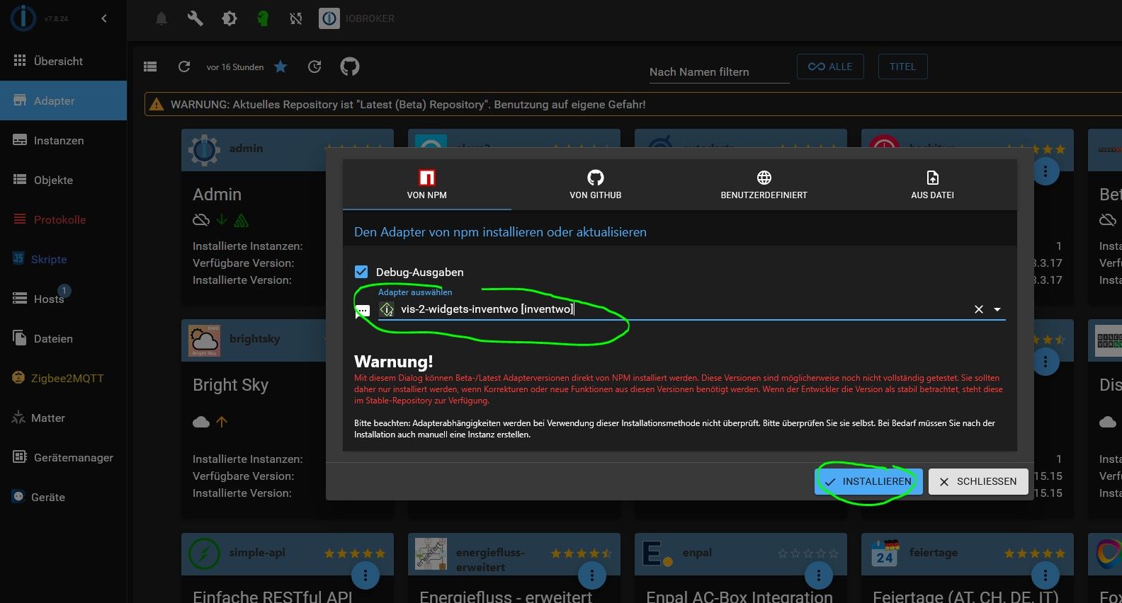Open menu of enpal adapter card

point(819,575)
